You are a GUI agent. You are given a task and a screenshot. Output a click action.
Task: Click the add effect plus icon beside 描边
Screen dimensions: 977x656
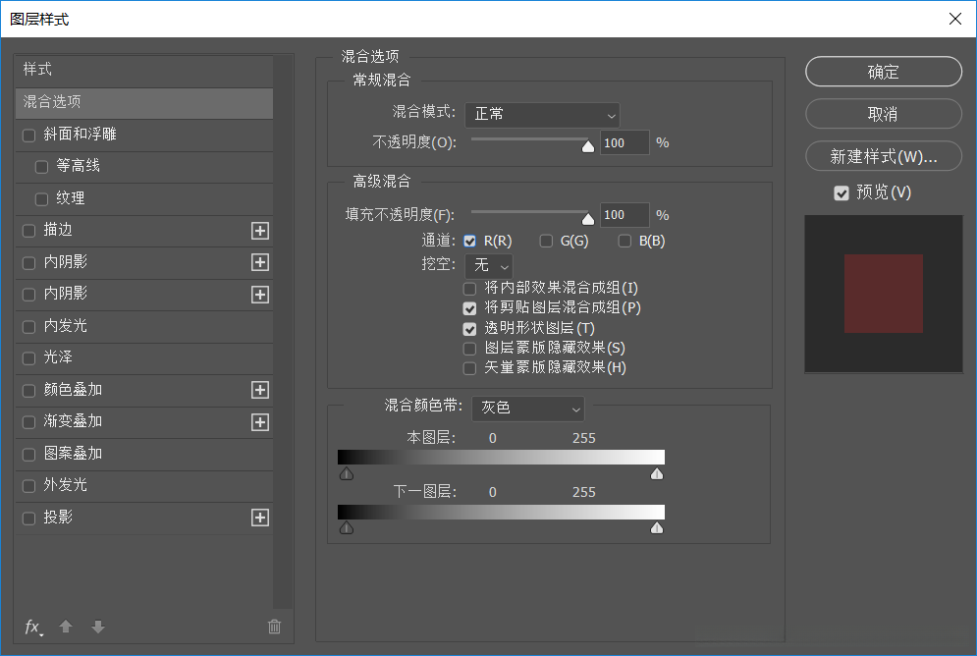tap(260, 231)
